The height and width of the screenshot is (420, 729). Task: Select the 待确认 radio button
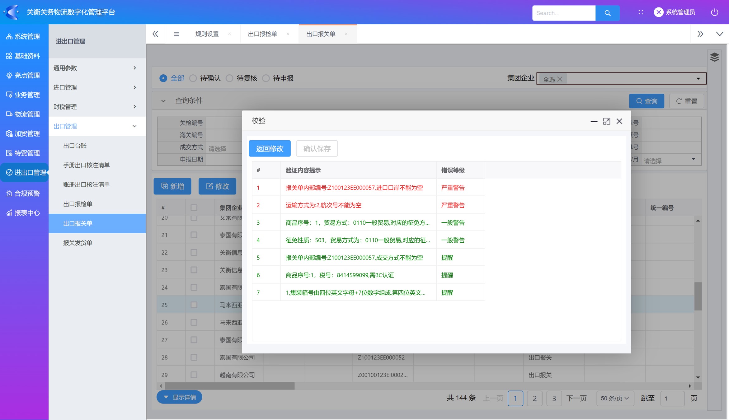pyautogui.click(x=193, y=78)
